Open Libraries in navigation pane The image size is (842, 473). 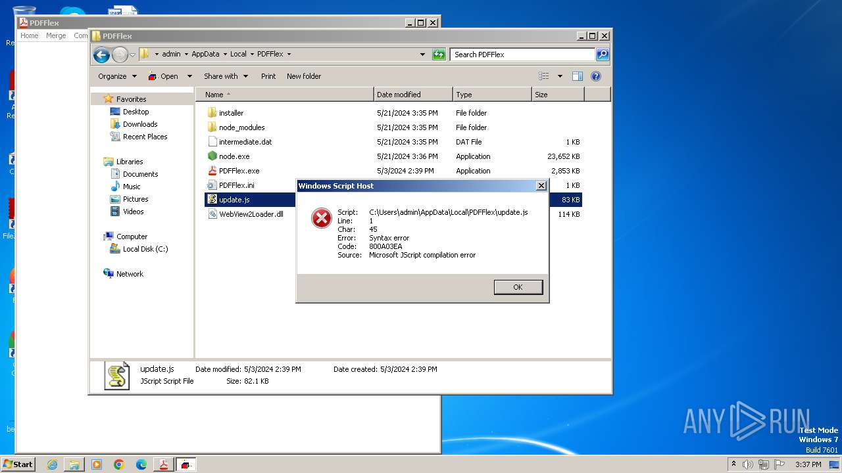(130, 162)
